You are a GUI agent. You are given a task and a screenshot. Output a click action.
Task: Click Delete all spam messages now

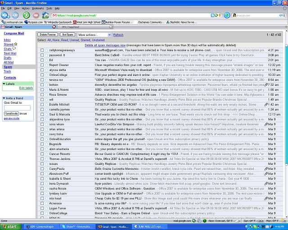(x=105, y=45)
